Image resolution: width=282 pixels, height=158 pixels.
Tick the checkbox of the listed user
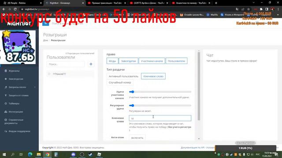pos(49,74)
